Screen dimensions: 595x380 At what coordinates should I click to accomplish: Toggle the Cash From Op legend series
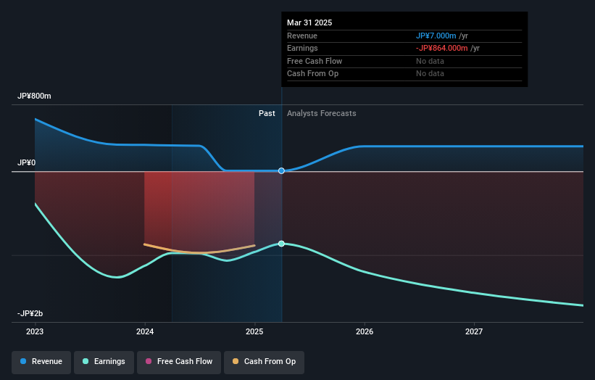(264, 362)
